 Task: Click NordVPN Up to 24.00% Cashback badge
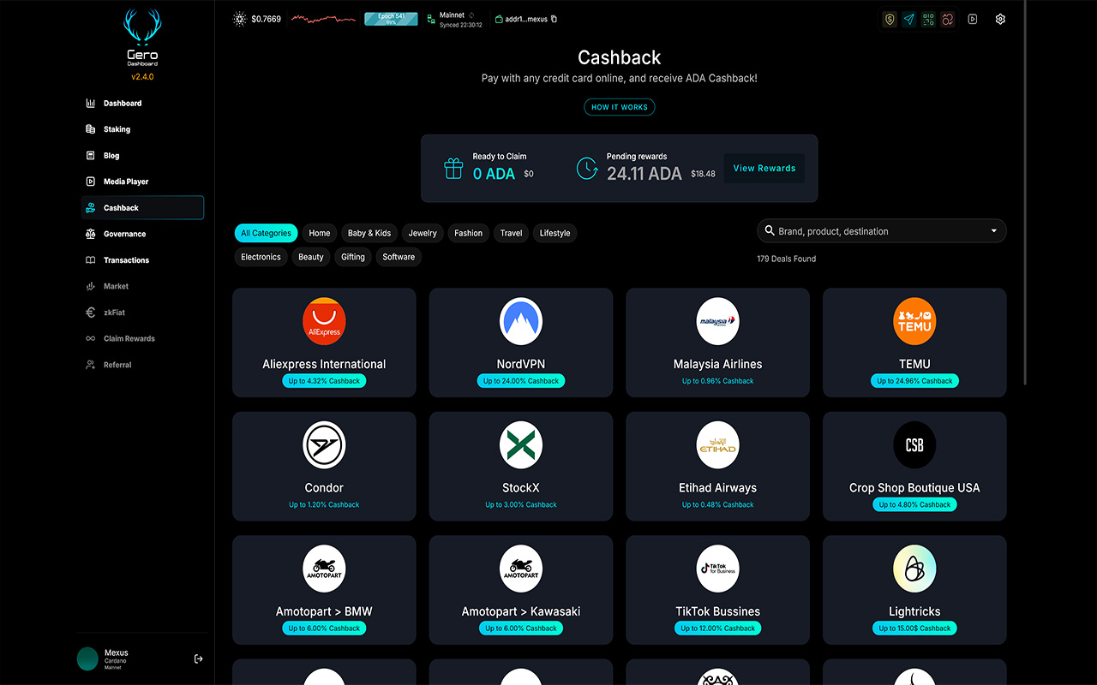click(x=521, y=381)
